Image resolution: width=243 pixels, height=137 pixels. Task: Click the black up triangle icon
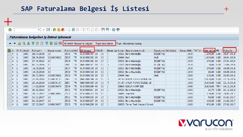tap(10, 43)
